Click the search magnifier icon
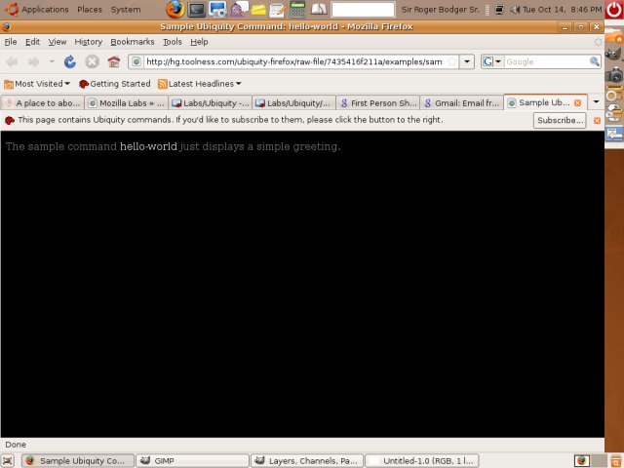 [594, 61]
